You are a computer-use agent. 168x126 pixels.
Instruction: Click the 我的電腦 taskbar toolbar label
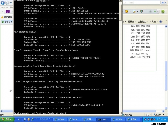(x=44, y=119)
